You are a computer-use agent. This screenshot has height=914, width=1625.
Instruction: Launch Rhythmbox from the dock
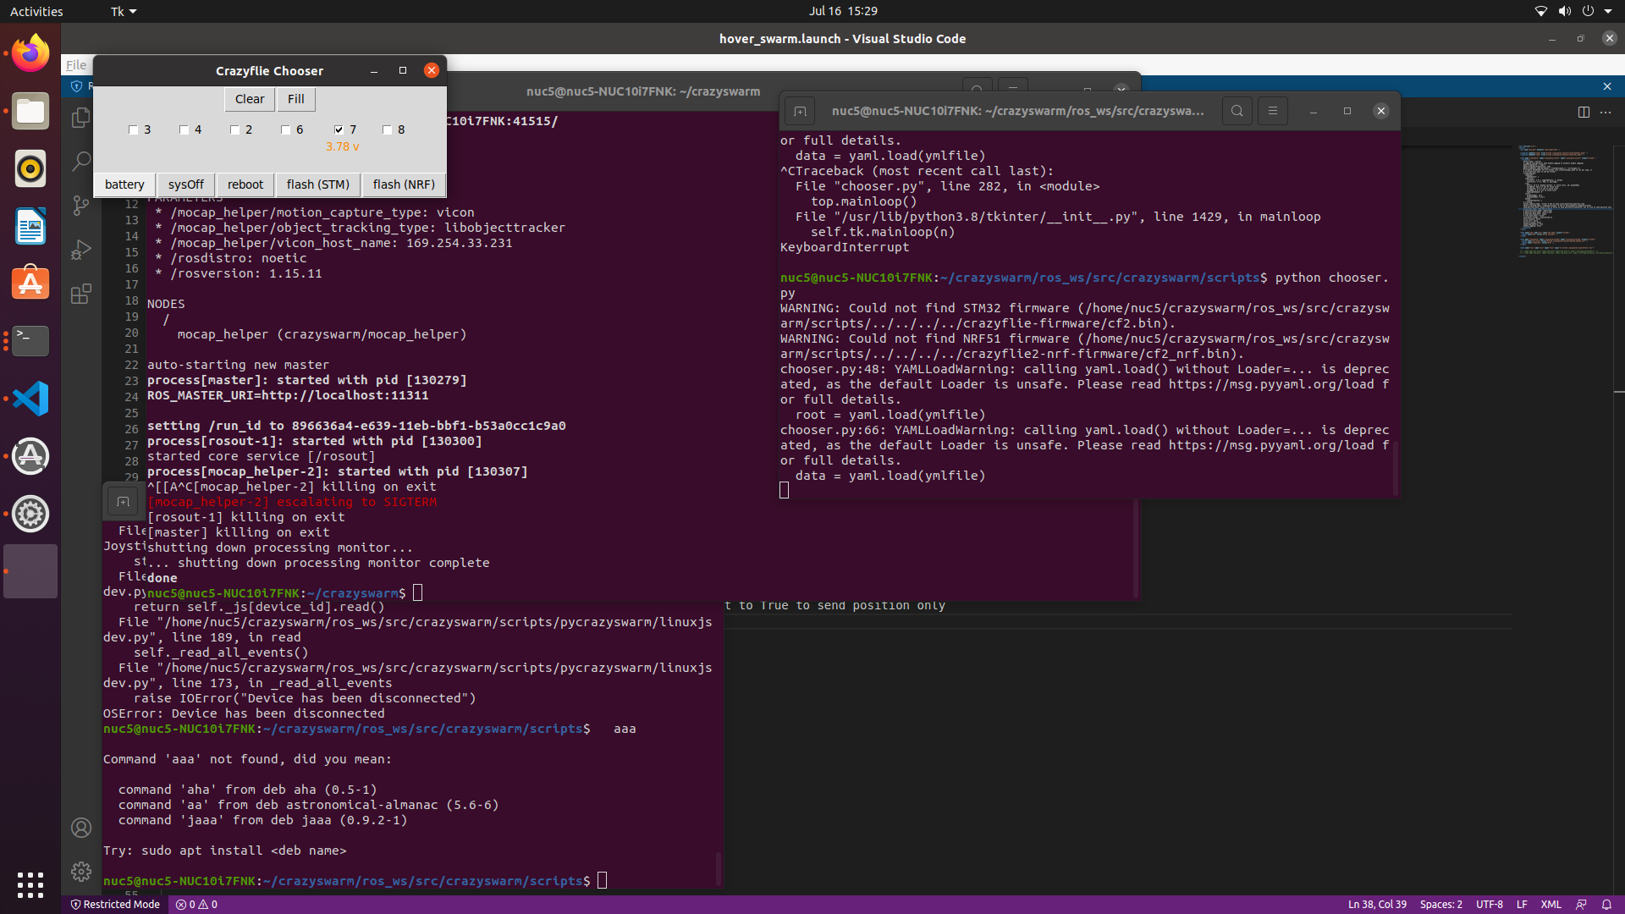click(x=30, y=168)
